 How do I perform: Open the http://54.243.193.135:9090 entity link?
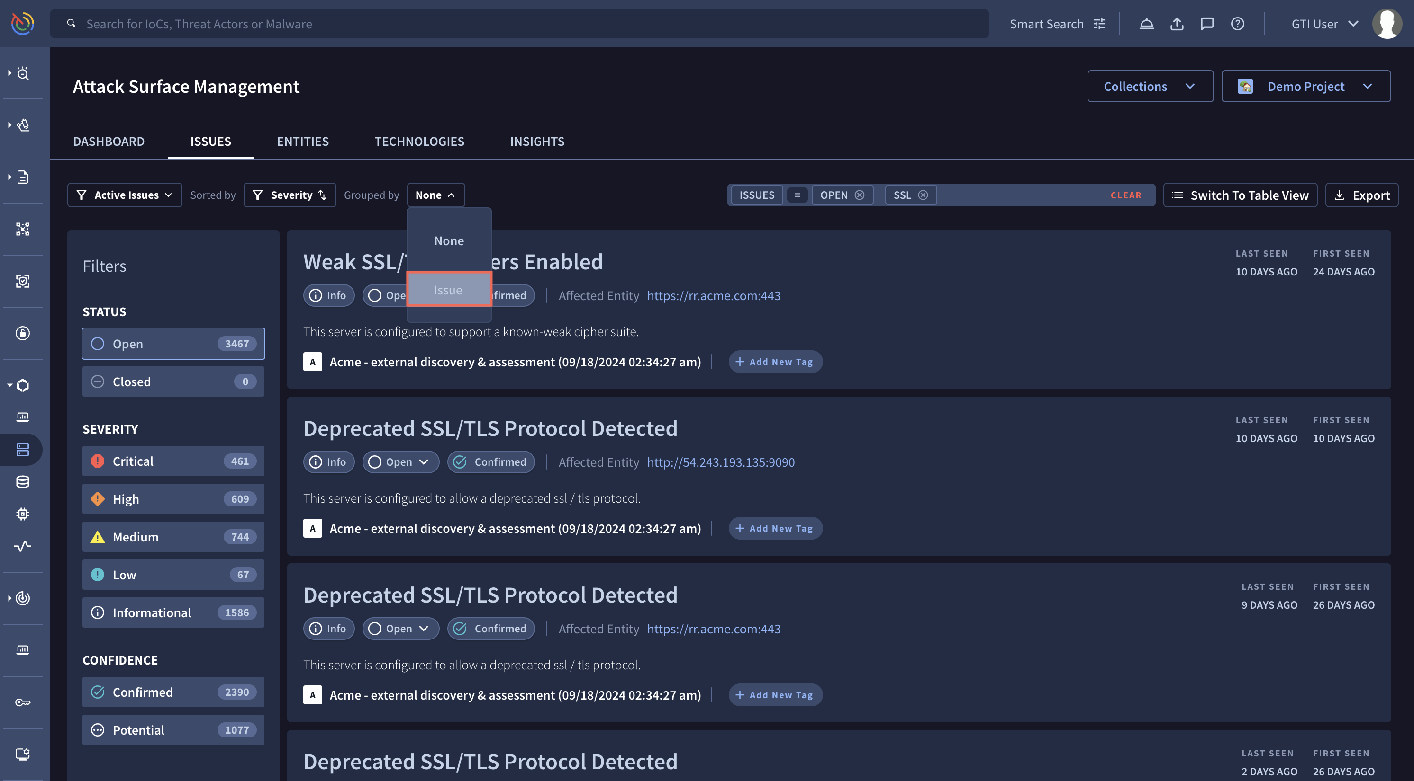[x=720, y=462]
